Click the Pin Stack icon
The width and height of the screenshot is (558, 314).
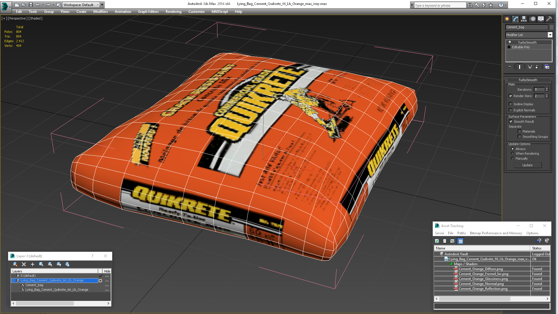(509, 67)
